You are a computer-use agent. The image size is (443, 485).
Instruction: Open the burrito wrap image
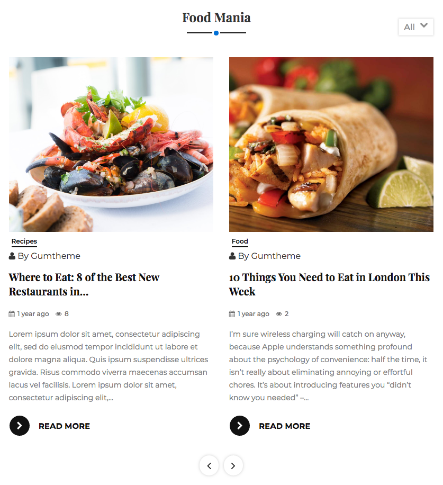pyautogui.click(x=331, y=145)
